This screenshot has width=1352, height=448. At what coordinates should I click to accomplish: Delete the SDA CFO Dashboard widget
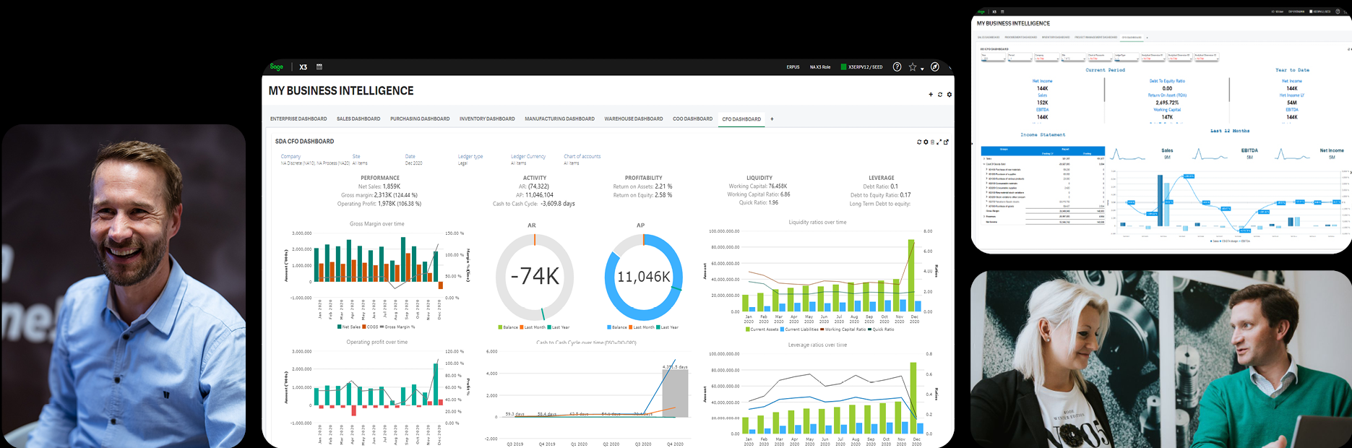pyautogui.click(x=932, y=142)
